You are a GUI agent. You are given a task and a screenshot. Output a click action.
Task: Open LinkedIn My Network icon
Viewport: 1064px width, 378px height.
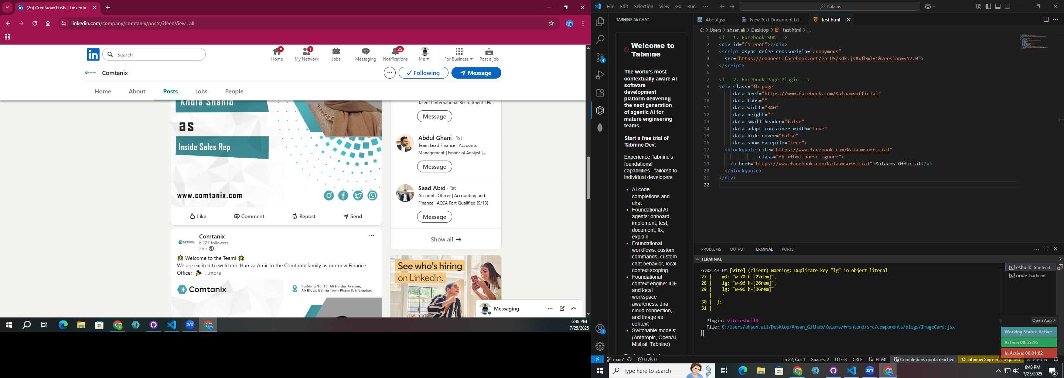pyautogui.click(x=307, y=54)
